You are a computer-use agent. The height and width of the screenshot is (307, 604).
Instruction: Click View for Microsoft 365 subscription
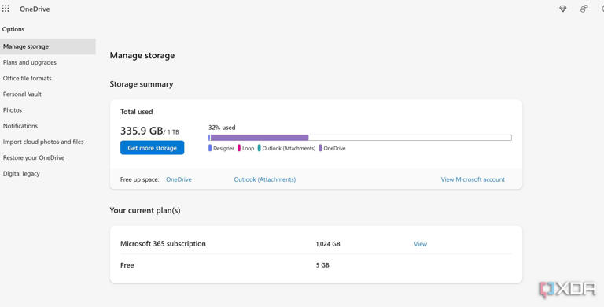point(420,244)
